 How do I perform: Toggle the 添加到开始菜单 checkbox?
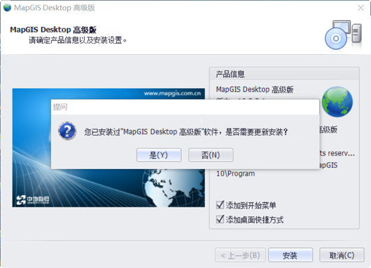220,205
